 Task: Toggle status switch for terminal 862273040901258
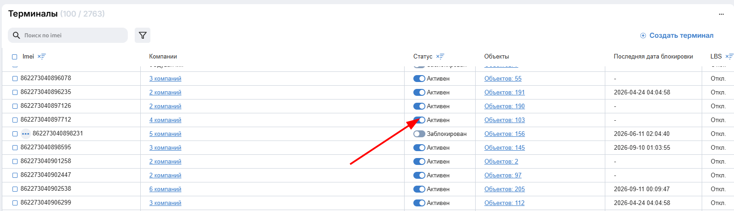pyautogui.click(x=419, y=162)
